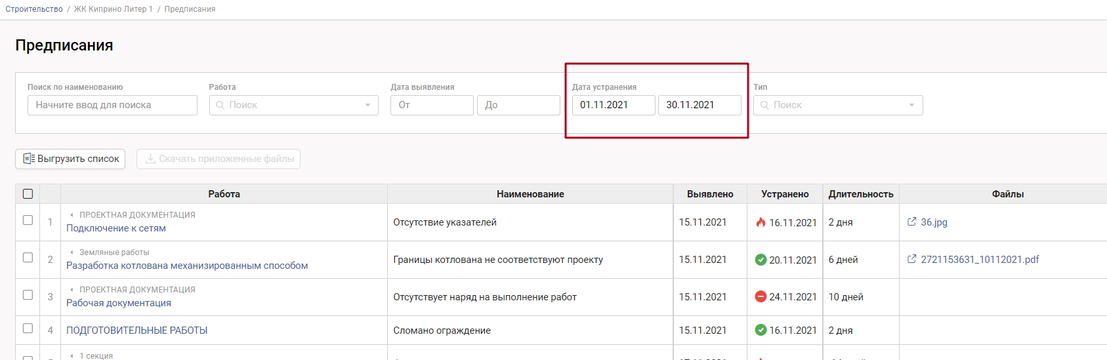Click red minus status icon in row 3

point(761,297)
